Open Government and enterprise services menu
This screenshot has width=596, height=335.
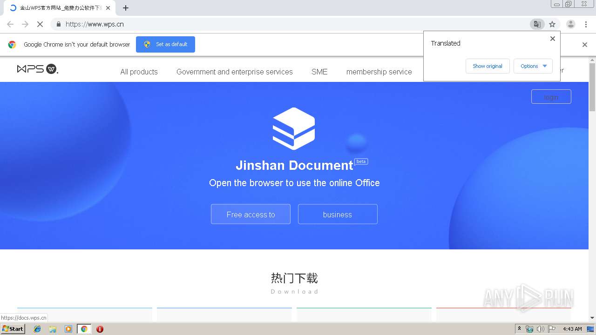235,72
